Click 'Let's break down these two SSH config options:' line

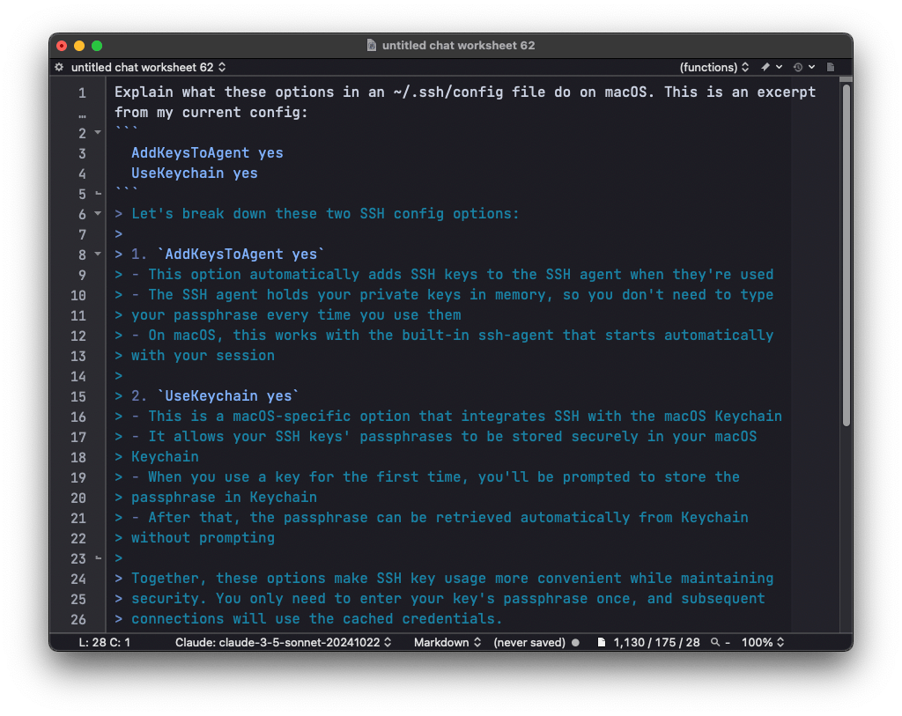(325, 214)
